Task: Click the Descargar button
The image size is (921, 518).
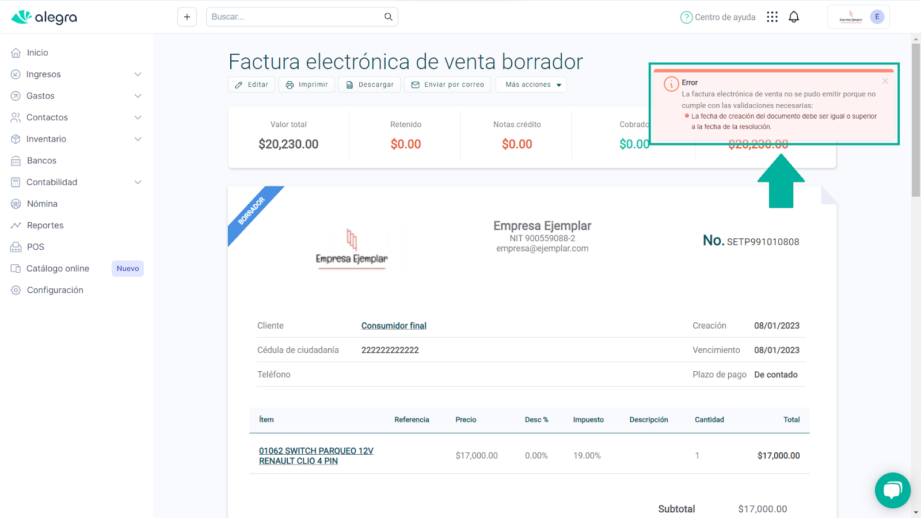Action: point(370,85)
